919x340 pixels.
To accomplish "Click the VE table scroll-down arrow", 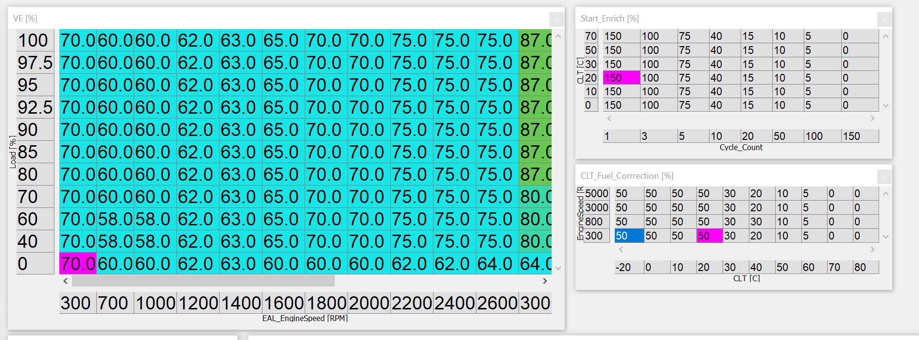I will click(558, 268).
